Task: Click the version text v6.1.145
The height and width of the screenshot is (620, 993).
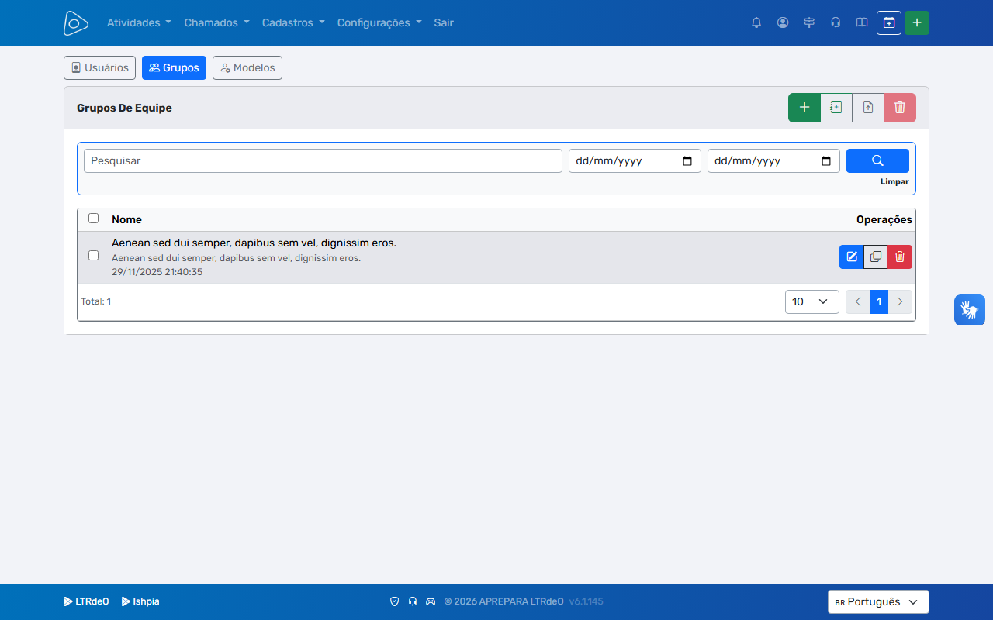Action: point(586,601)
